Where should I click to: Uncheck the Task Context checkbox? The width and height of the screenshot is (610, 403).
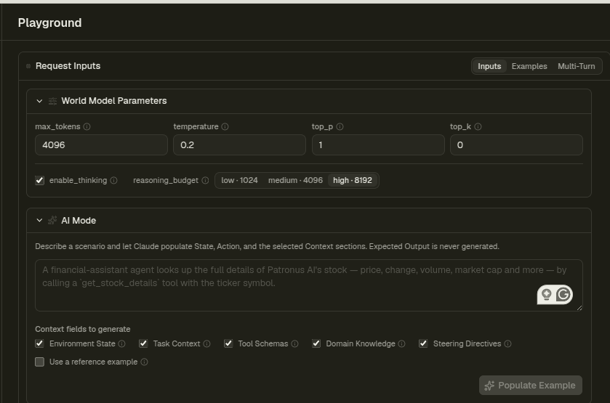point(143,343)
